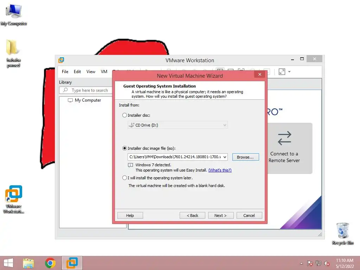This screenshot has width=360, height=270.
Task: Click the search magnifier in the Library box
Action: tap(65, 90)
